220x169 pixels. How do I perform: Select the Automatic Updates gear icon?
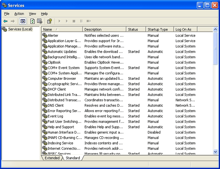point(45,51)
